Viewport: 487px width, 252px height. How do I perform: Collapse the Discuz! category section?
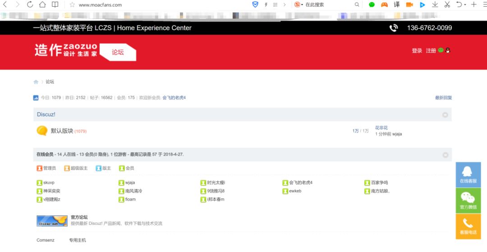(x=445, y=115)
